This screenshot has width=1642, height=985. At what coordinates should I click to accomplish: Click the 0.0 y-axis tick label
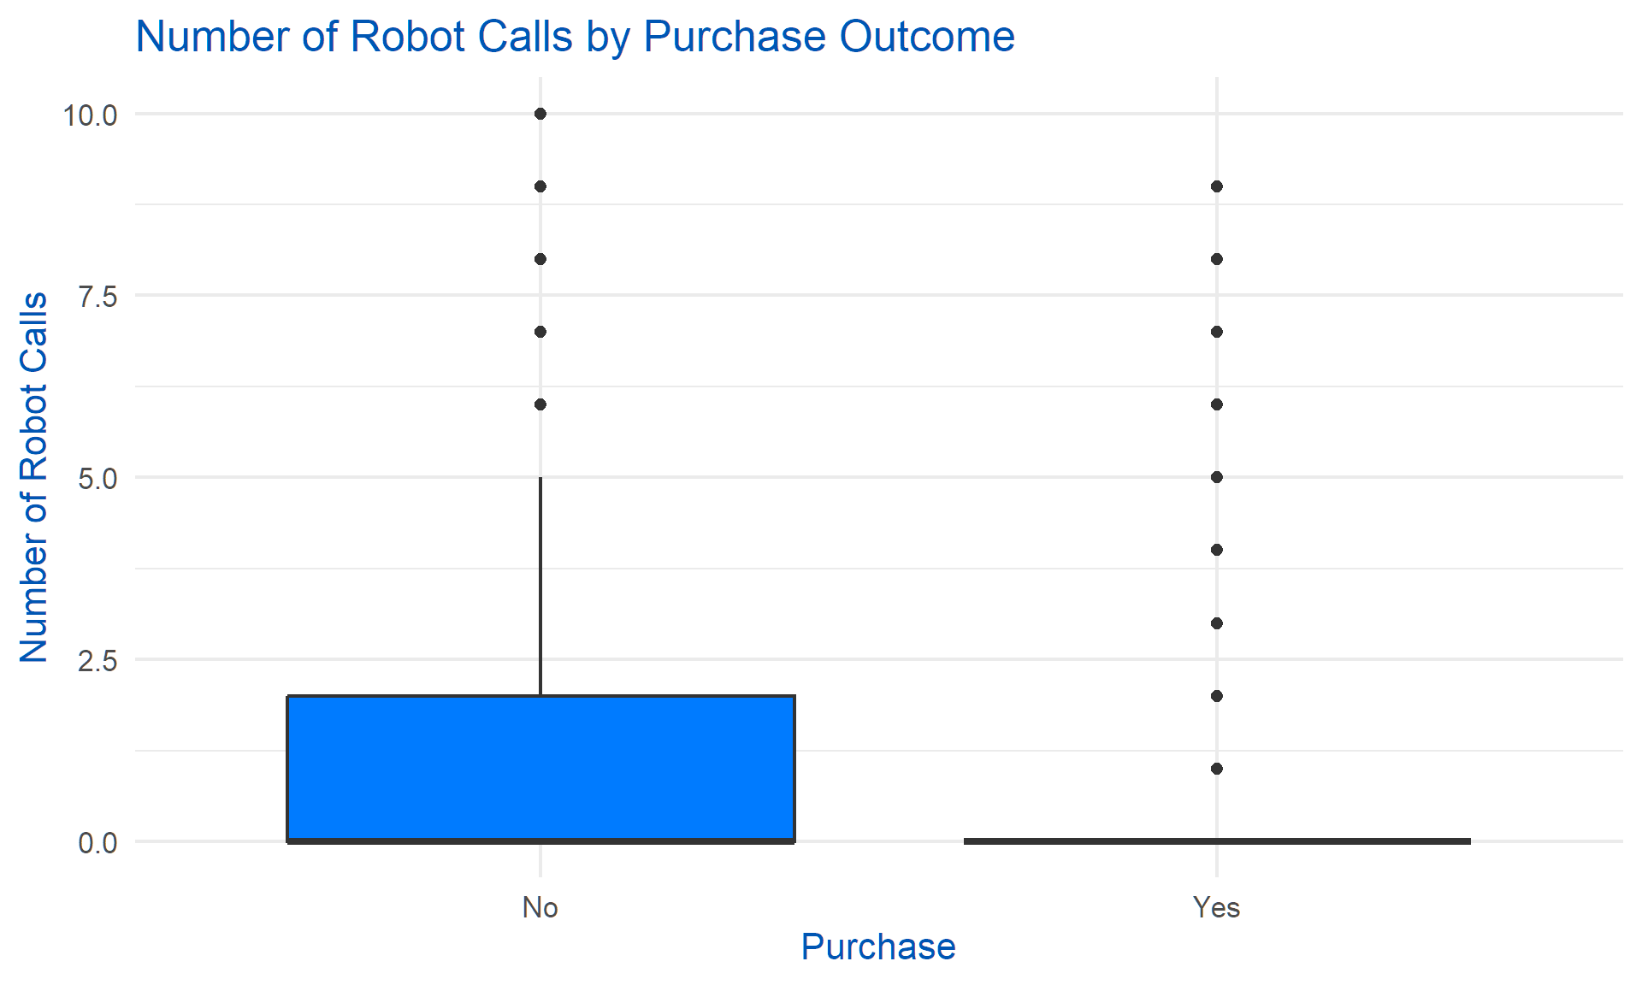pos(97,843)
